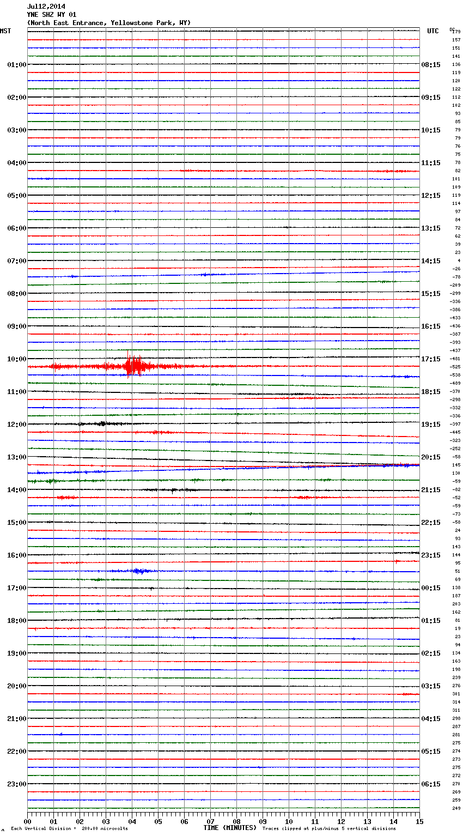Select the 09:00 MST hour label

tap(17, 326)
